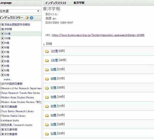The image size is (154, 139).
Task: Select the 101巻 label in the index tree
Action: pyautogui.click(x=7, y=34)
